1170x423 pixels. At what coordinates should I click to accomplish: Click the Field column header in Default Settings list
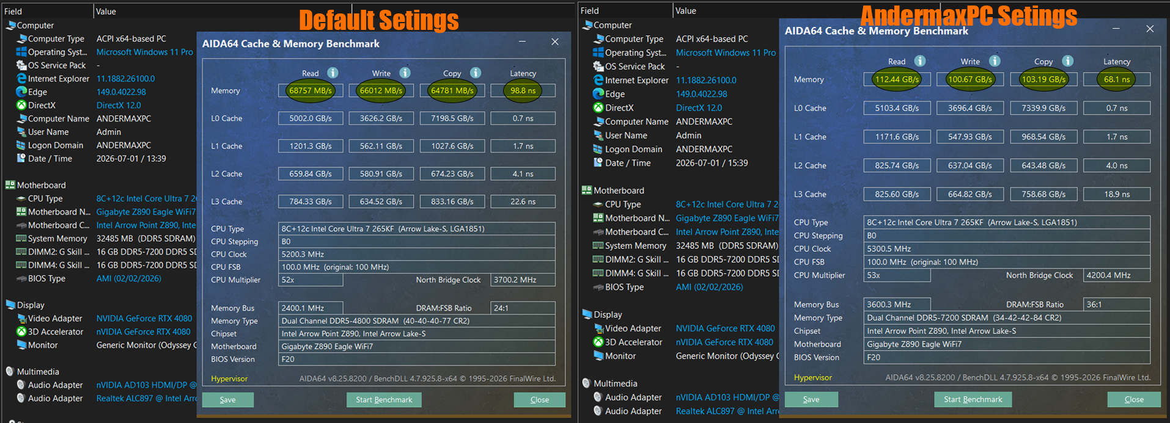(13, 11)
